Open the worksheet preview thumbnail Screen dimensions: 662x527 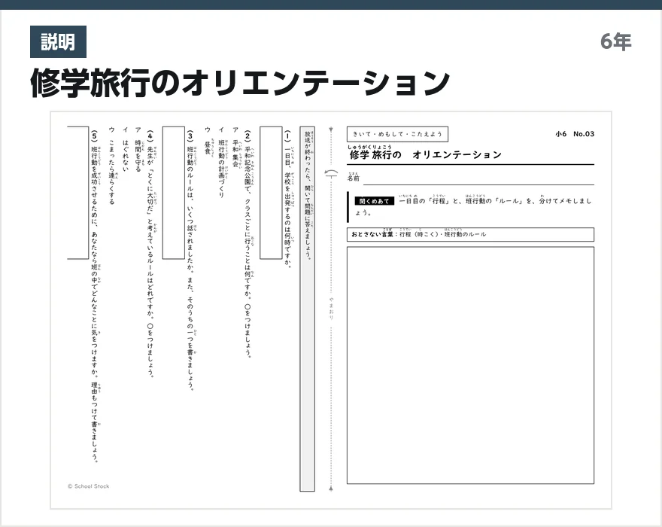coord(331,310)
